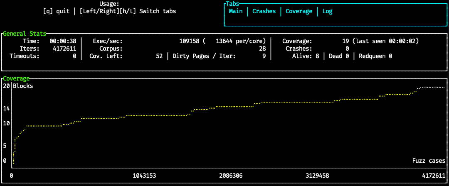The height and width of the screenshot is (186, 449).
Task: Click the green Coverage panel title
Action: (x=16, y=78)
